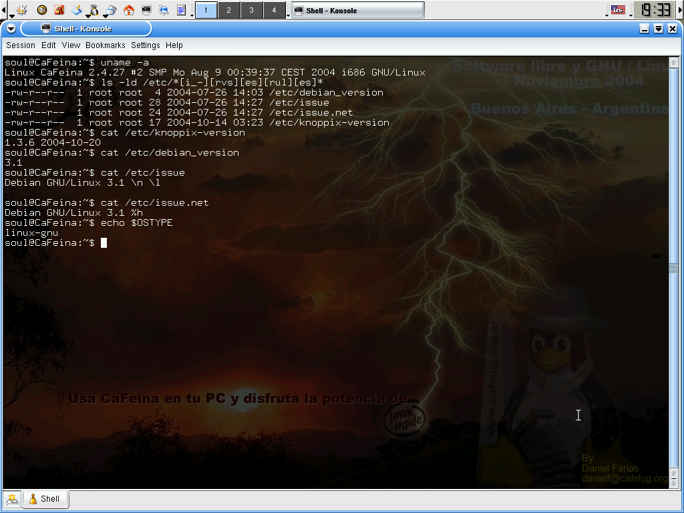Click the 'cat /etc/debian_version' command line
Screen dimensions: 684x513
(122, 153)
